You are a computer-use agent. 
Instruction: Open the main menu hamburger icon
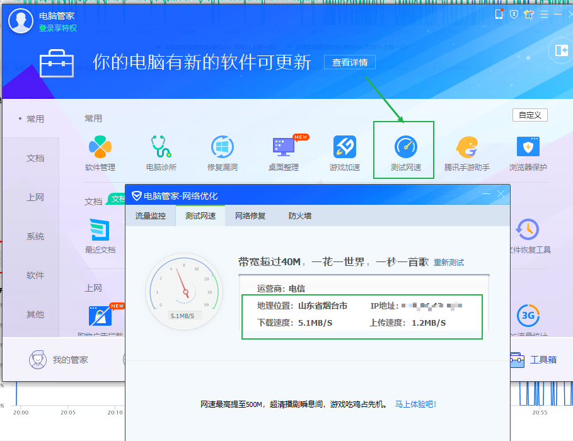(544, 14)
